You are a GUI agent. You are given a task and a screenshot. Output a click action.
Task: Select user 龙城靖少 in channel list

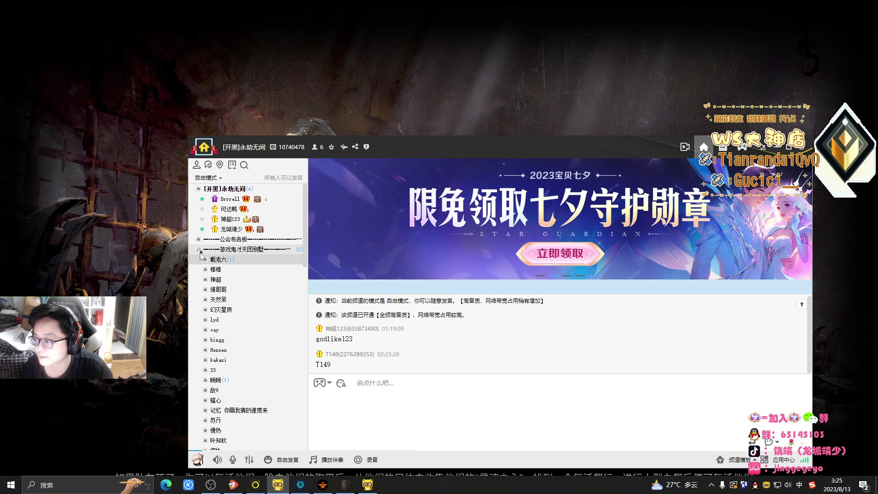click(x=231, y=229)
